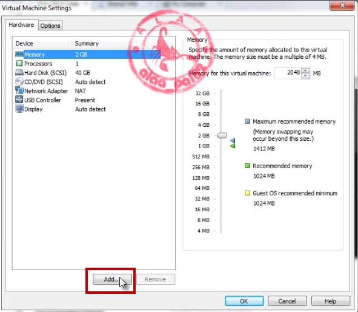Click the Processors chip icon
This screenshot has height=312, width=358.
tap(19, 63)
